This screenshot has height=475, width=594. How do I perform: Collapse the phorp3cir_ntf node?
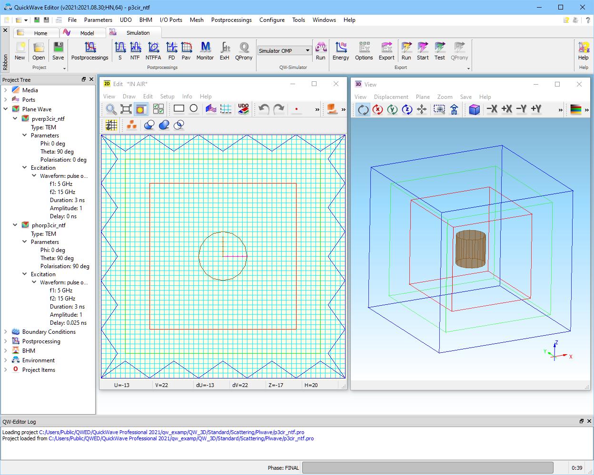tap(15, 225)
